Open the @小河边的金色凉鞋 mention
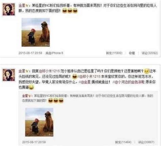Image resolution: width=161 pixels, height=146 pixels. coord(129,82)
